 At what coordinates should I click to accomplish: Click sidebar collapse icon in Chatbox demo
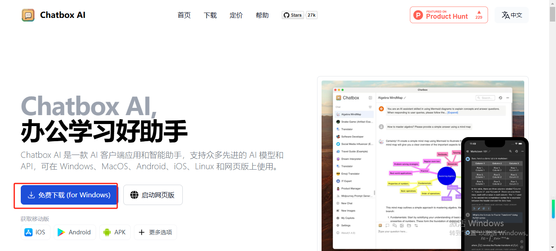[x=370, y=98]
